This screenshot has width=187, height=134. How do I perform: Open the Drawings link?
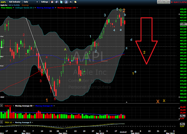(25, 5)
